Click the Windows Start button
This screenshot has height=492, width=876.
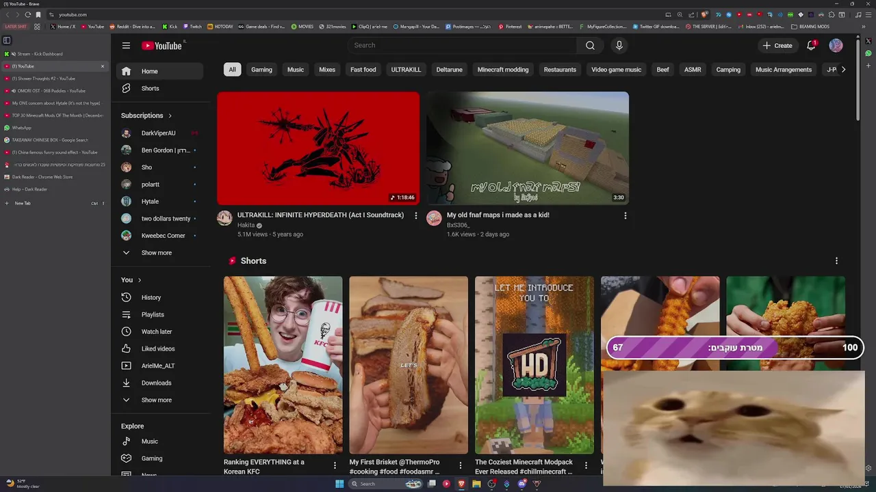(x=339, y=484)
